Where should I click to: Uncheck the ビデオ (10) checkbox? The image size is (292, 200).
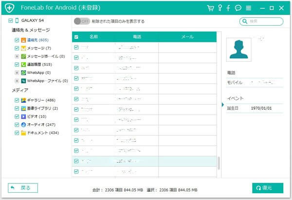(17, 117)
